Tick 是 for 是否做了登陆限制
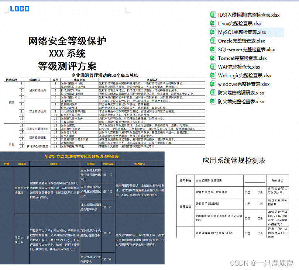Viewport: 299px width, 270px height. (x=248, y=204)
